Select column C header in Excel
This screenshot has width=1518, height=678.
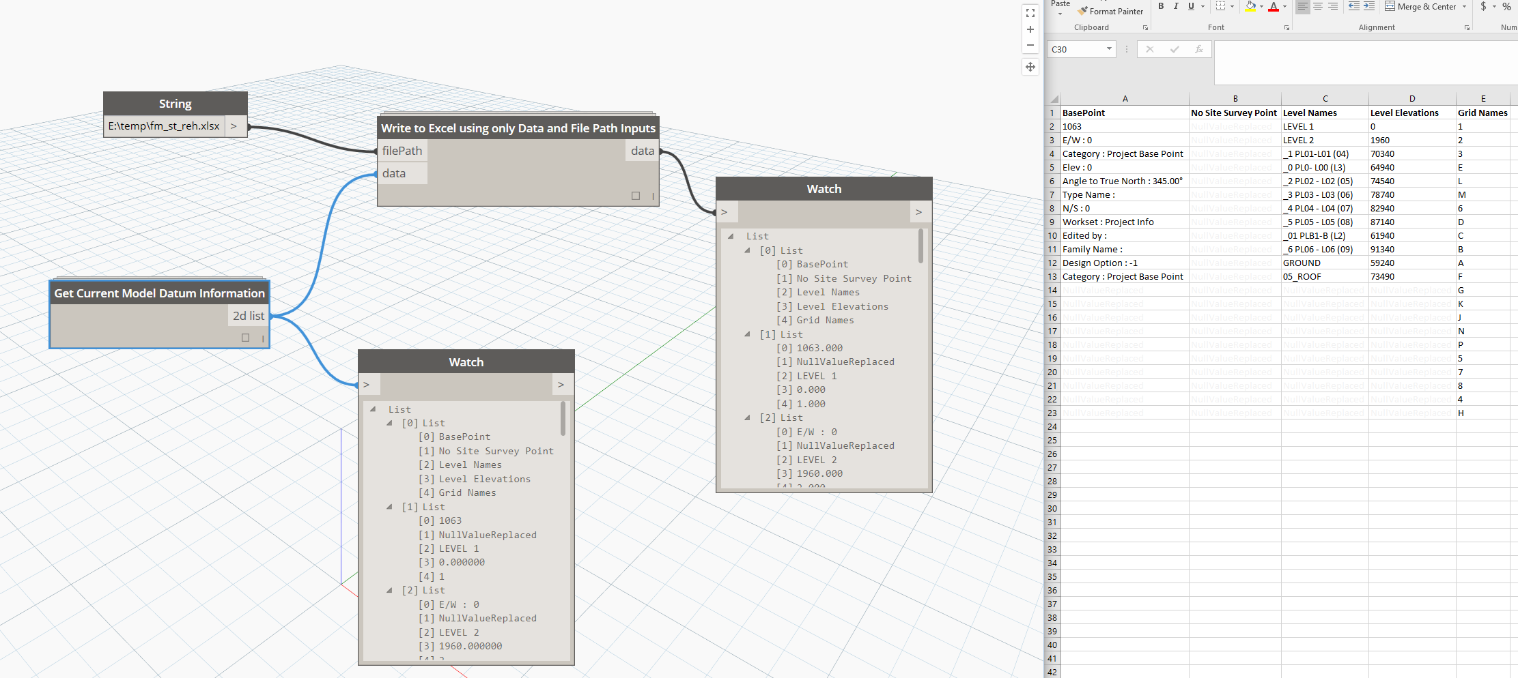point(1325,99)
